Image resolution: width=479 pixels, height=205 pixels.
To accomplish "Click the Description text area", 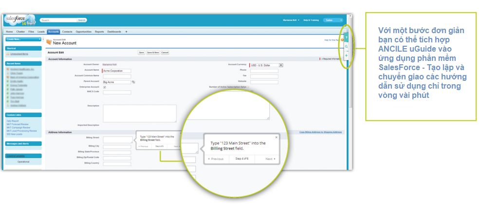I will (140, 113).
